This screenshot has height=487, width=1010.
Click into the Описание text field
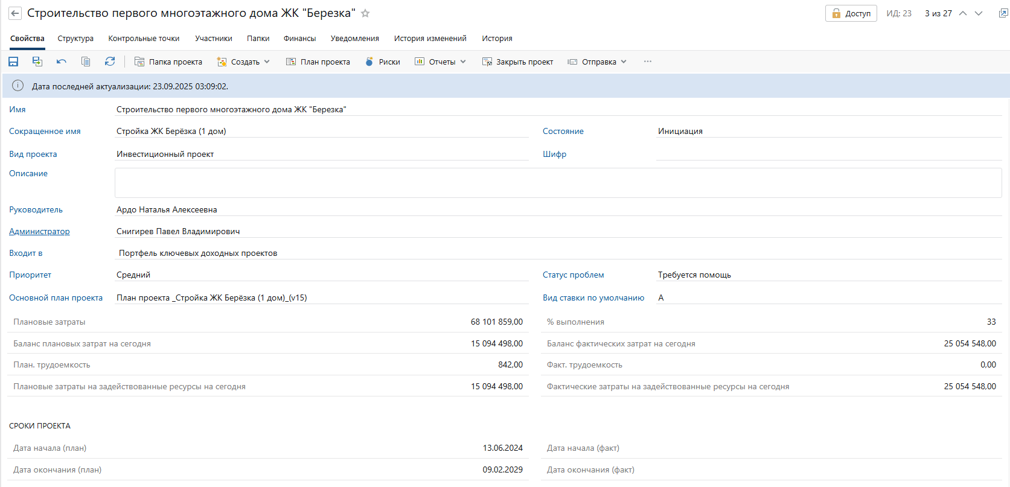558,183
